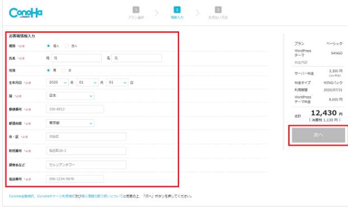Click the 名 (first name) input field
The image size is (348, 207).
(137, 58)
